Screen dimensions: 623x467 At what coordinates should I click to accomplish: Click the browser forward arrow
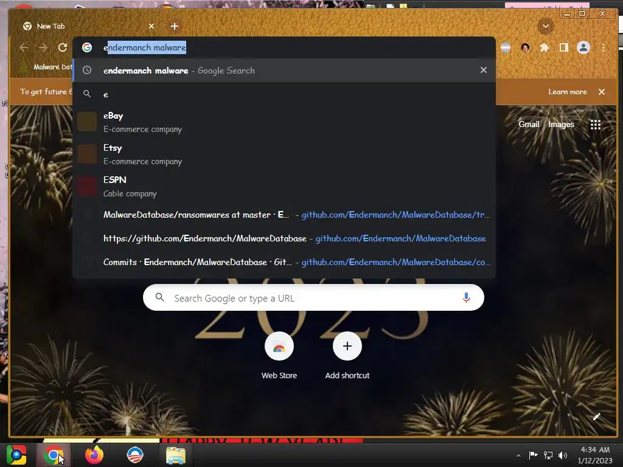coord(43,47)
